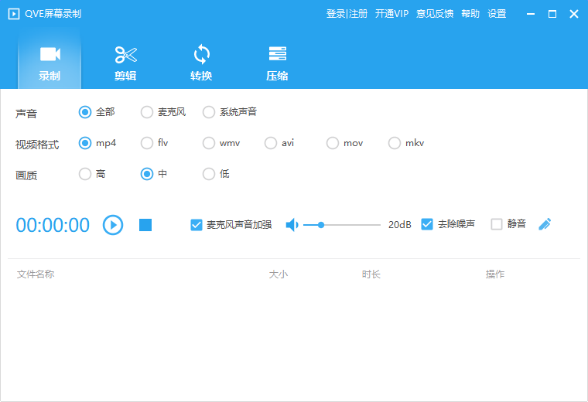Click the 时长 column header
Screen dimensions: 588x402
click(x=371, y=274)
